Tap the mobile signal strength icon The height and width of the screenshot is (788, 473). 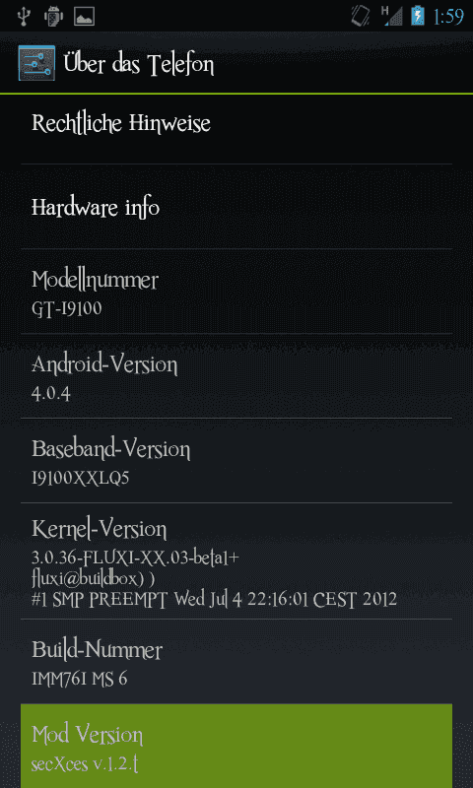click(x=392, y=16)
